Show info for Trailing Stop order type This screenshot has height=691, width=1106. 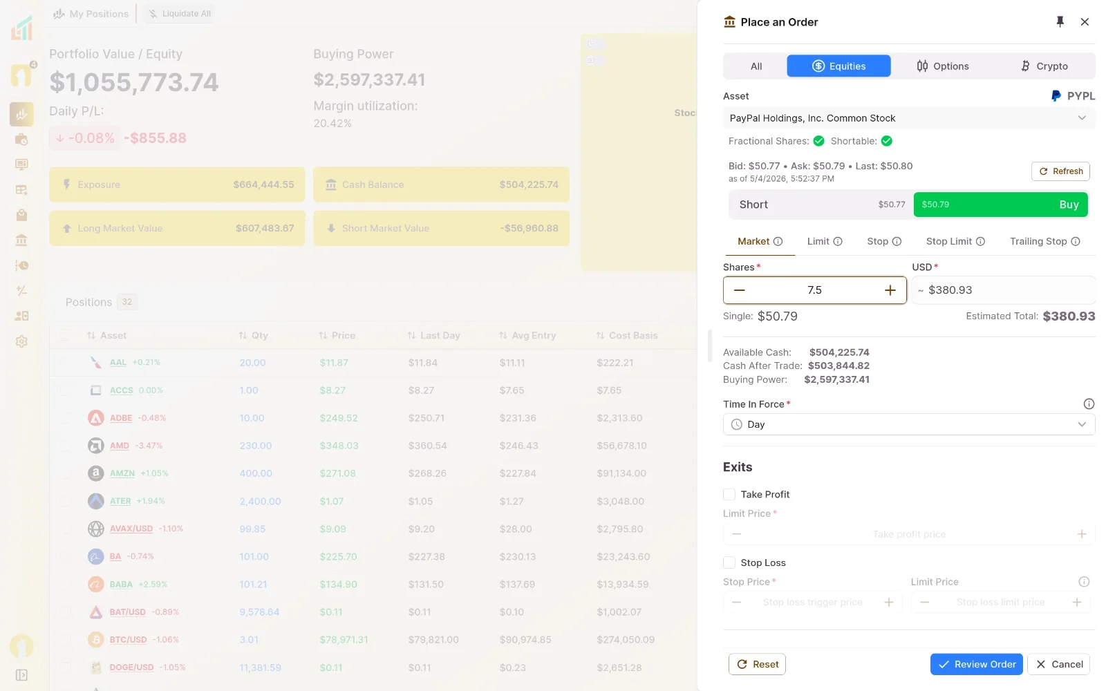tap(1076, 241)
